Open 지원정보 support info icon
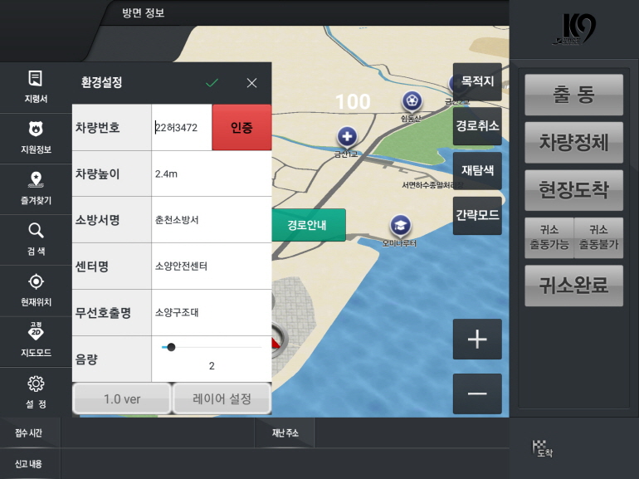639x479 pixels. pos(35,130)
